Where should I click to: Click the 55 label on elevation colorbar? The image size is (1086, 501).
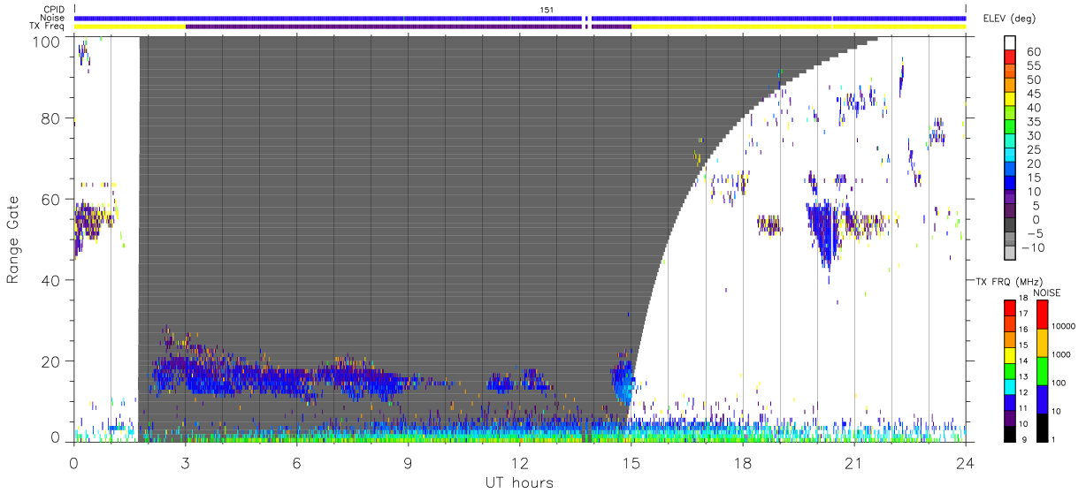point(1033,66)
